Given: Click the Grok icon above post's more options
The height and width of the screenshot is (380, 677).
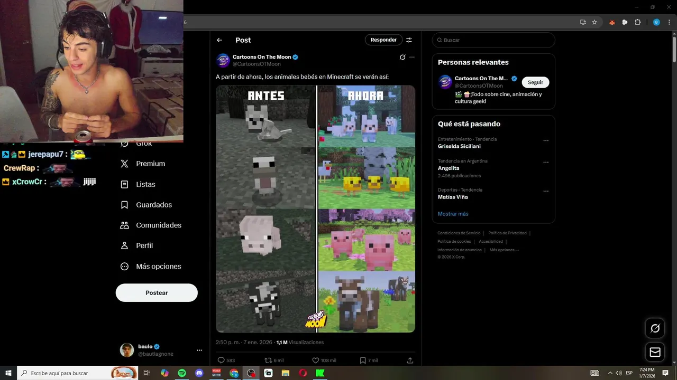Looking at the screenshot, I should [x=402, y=57].
